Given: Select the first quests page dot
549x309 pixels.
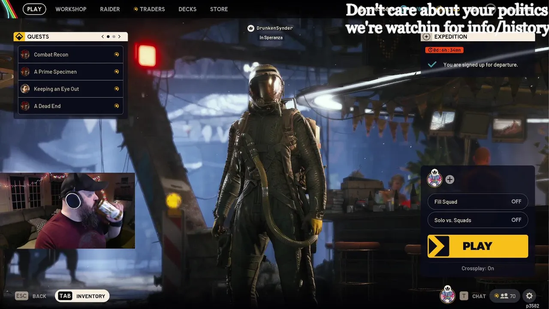Looking at the screenshot, I should 108,37.
